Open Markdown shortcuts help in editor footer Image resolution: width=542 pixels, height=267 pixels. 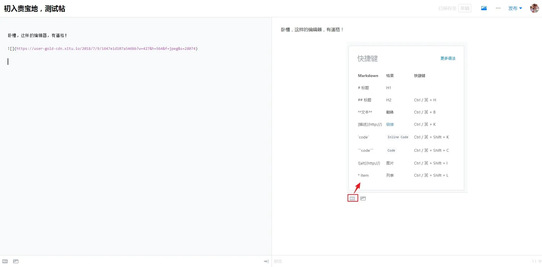coord(5,261)
